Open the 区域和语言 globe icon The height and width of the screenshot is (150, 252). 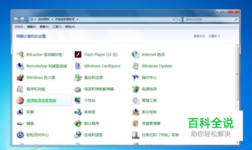click(78, 135)
